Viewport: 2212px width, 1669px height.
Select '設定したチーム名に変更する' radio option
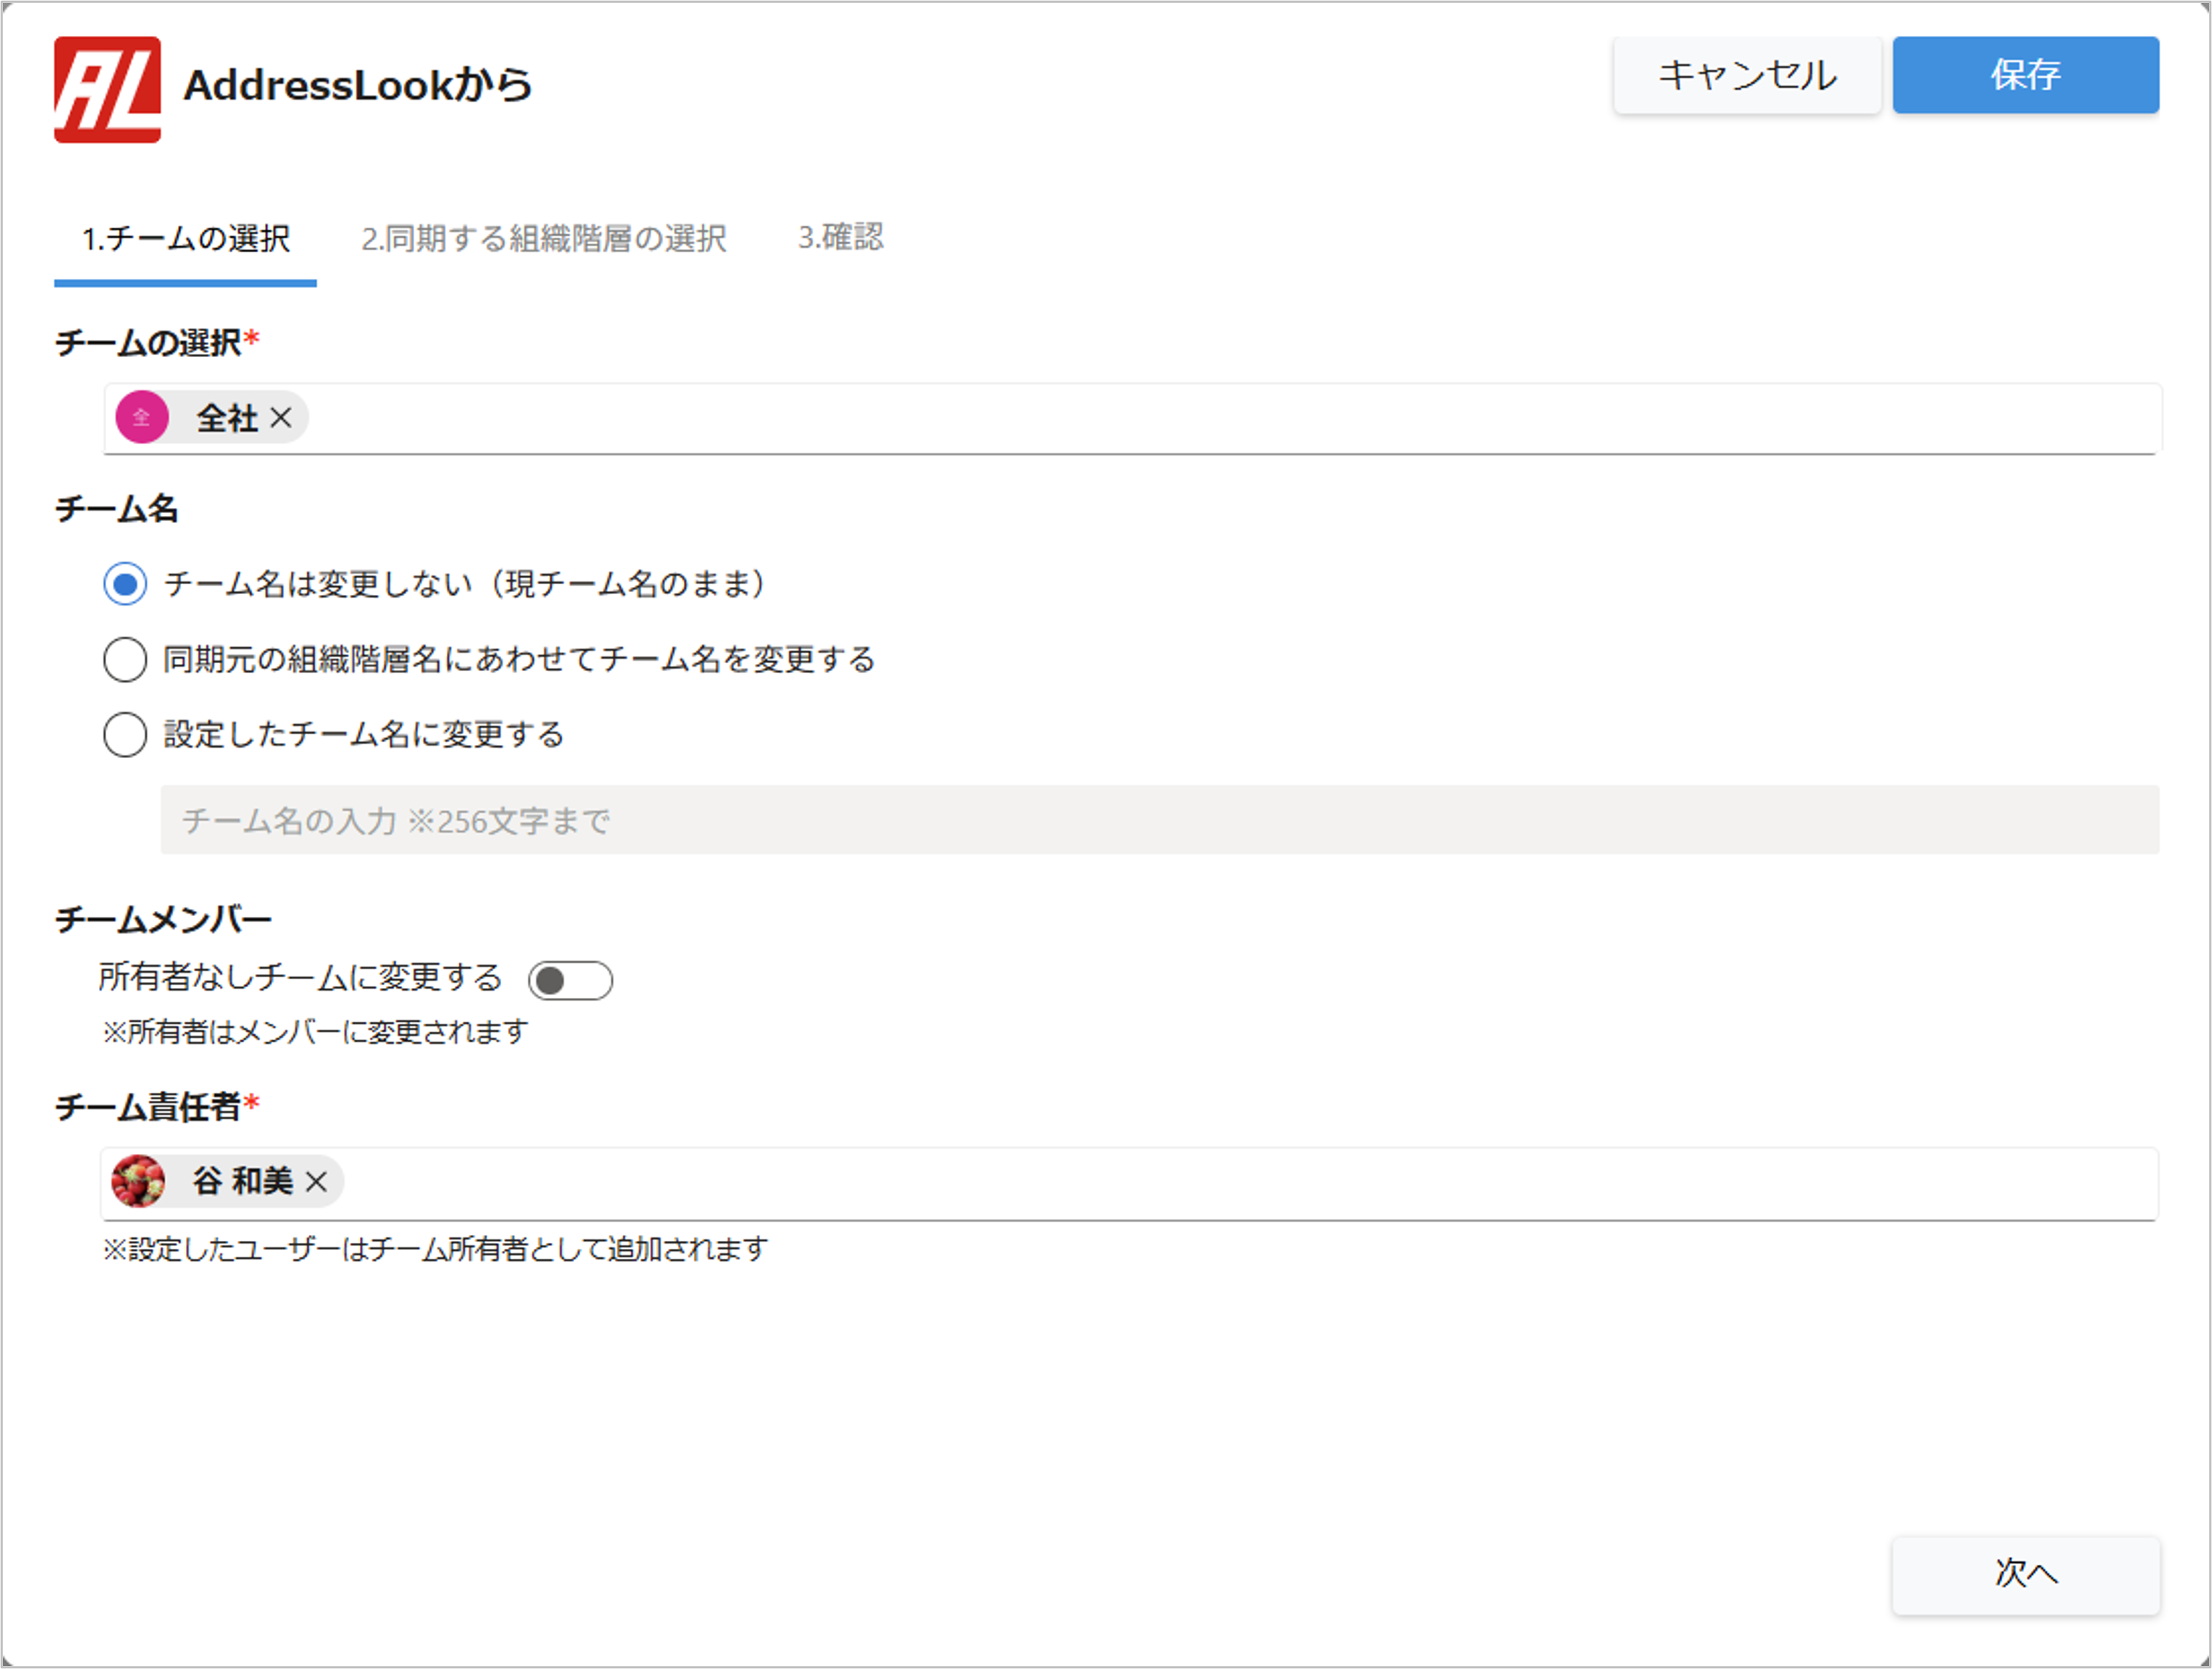[x=125, y=734]
